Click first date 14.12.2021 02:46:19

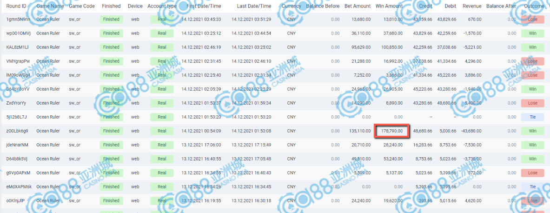201,47
